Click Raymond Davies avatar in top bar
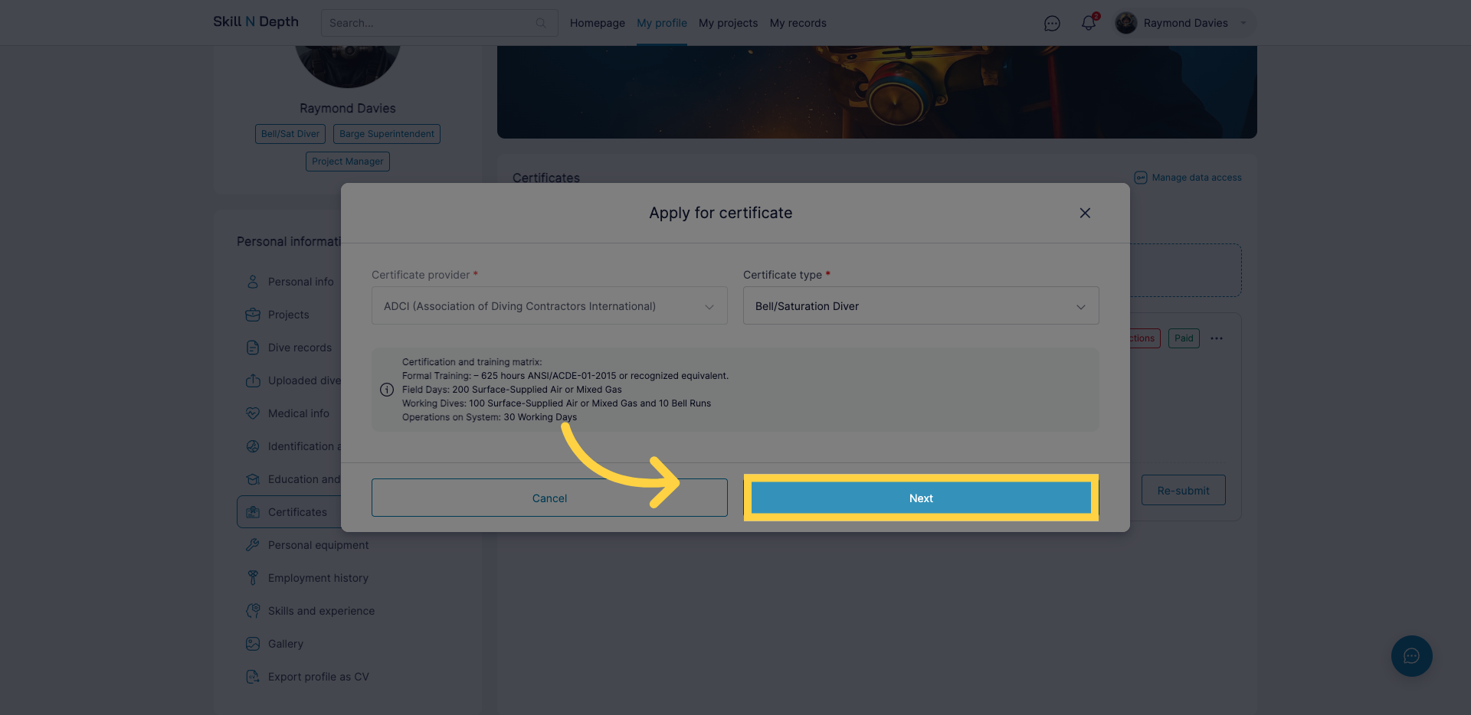Image resolution: width=1471 pixels, height=715 pixels. coord(1126,23)
